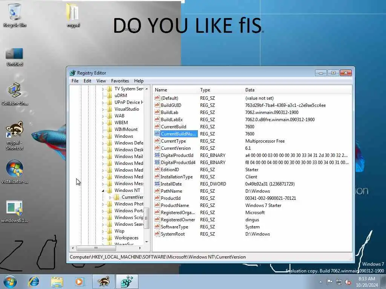Click tree pane scroll up arrow
Image resolution: width=386 pixels, height=289 pixels.
click(147, 89)
